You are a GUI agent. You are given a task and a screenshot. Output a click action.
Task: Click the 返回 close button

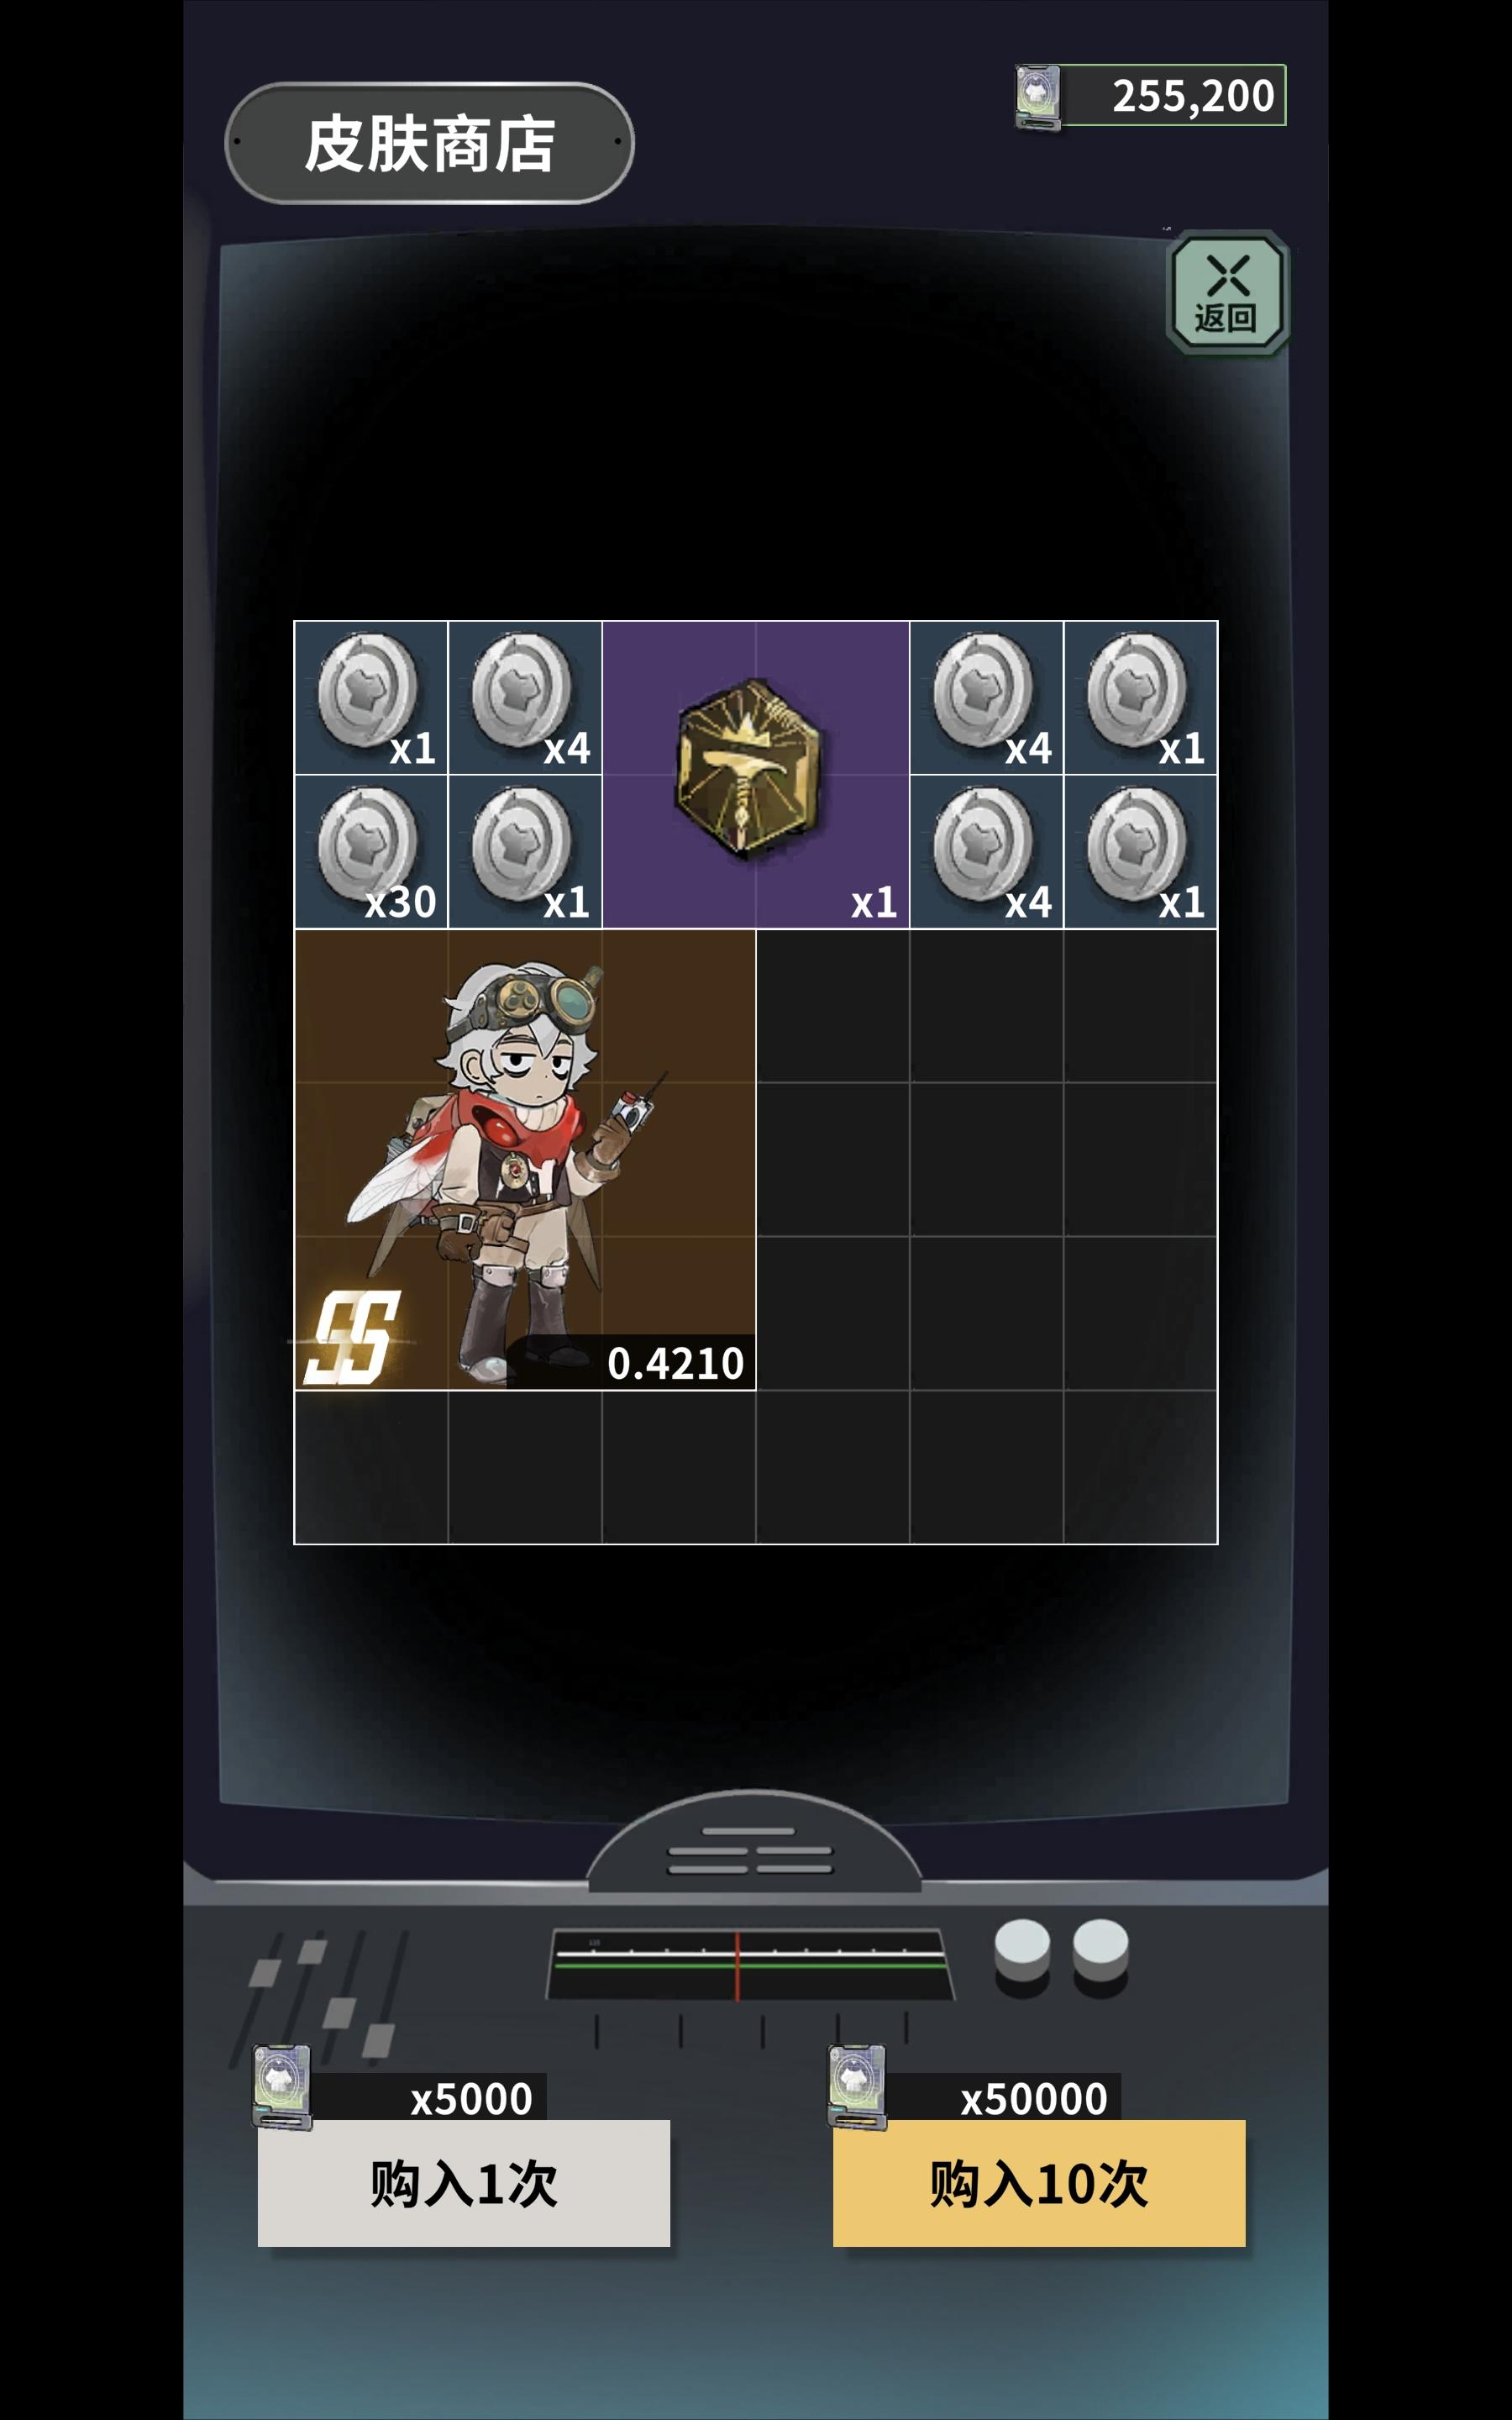point(1228,293)
